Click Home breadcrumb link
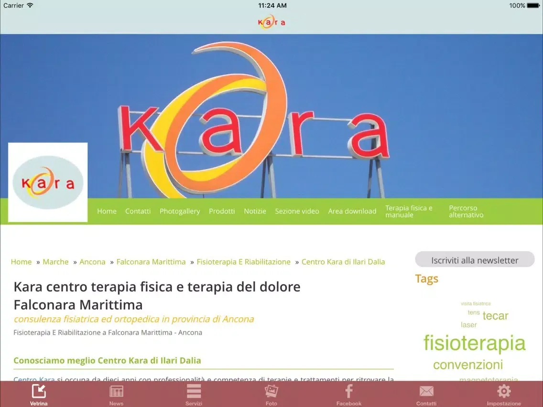543x407 pixels. tap(21, 262)
